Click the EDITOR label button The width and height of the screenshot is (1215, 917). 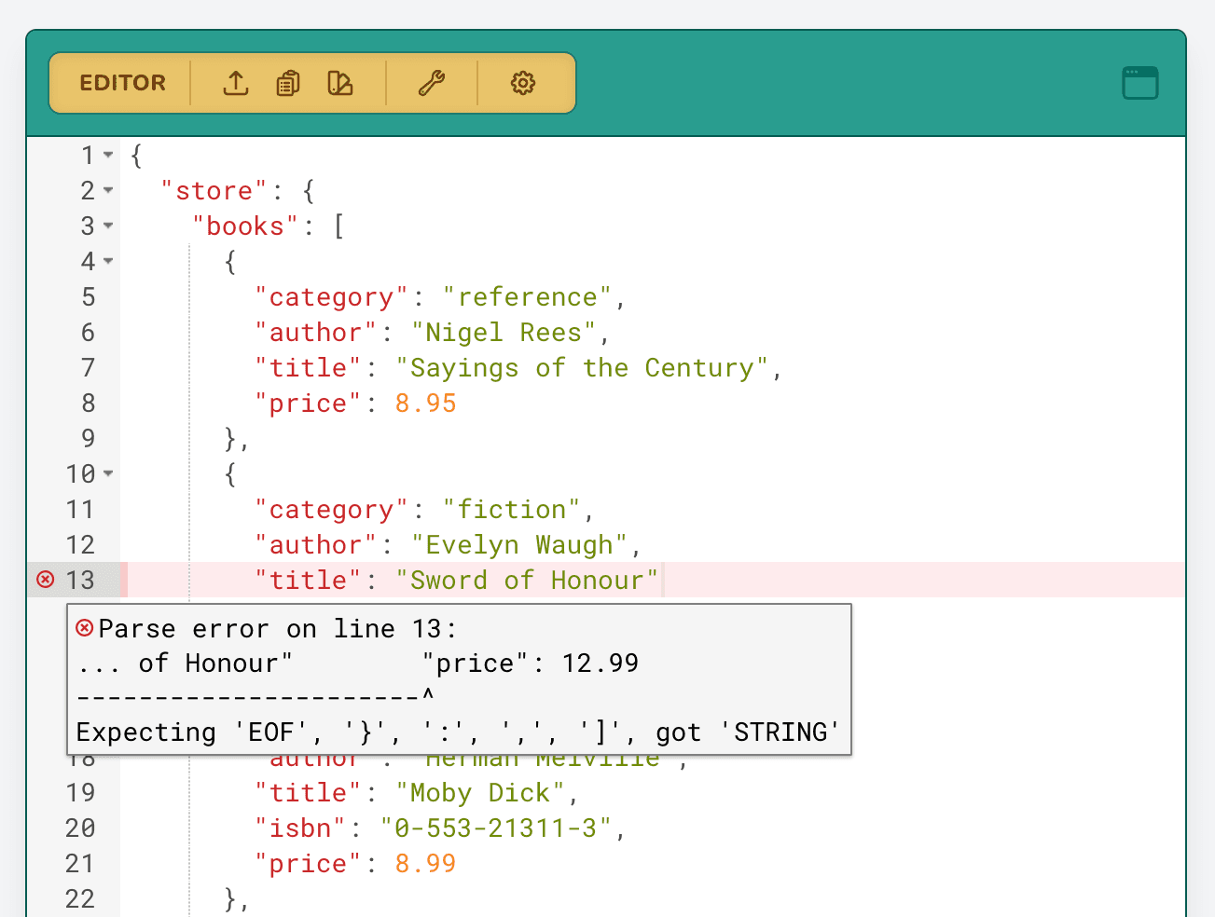122,83
